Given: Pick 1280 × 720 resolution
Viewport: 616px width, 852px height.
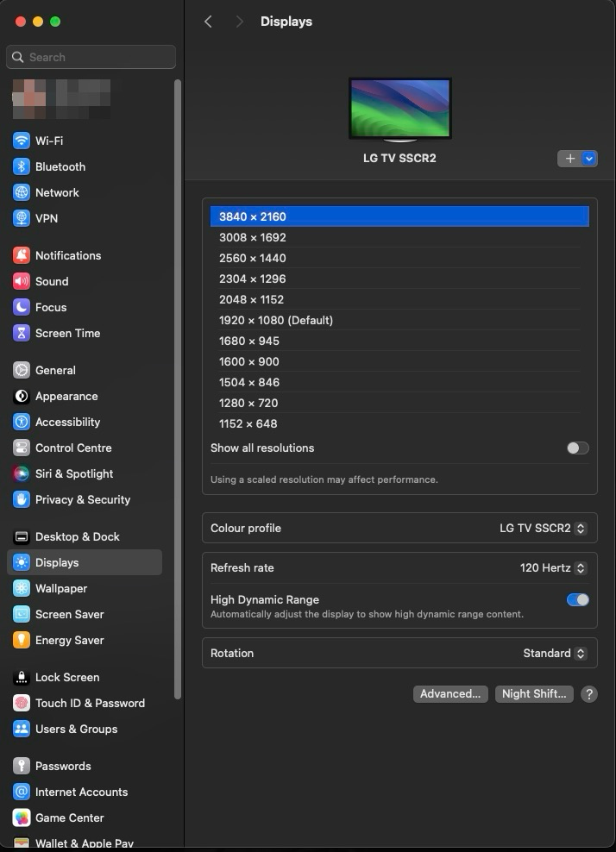Looking at the screenshot, I should click(x=399, y=403).
